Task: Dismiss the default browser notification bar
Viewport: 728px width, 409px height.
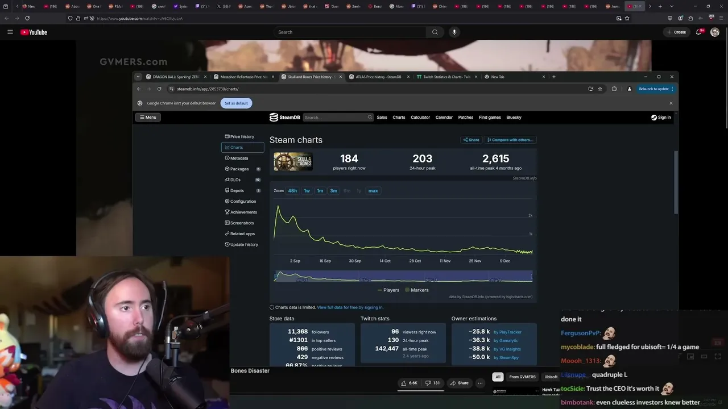Action: pyautogui.click(x=671, y=103)
